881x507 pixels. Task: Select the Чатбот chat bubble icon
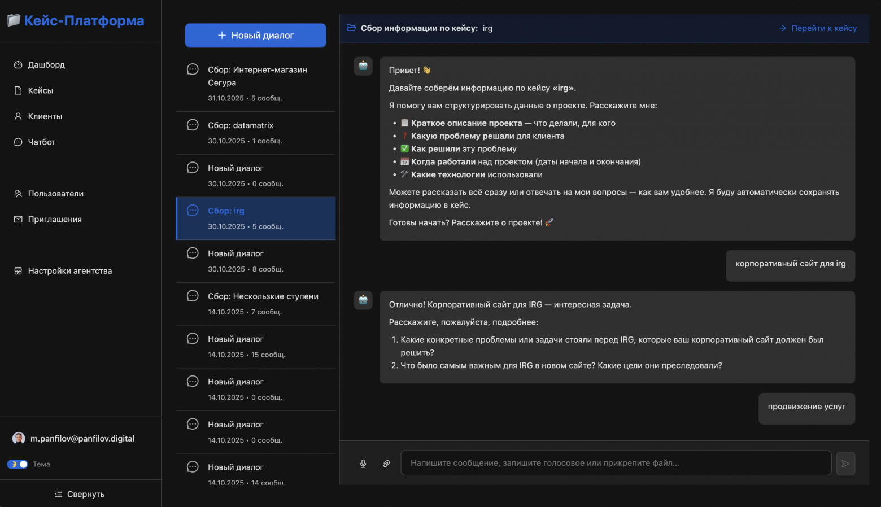coord(19,142)
